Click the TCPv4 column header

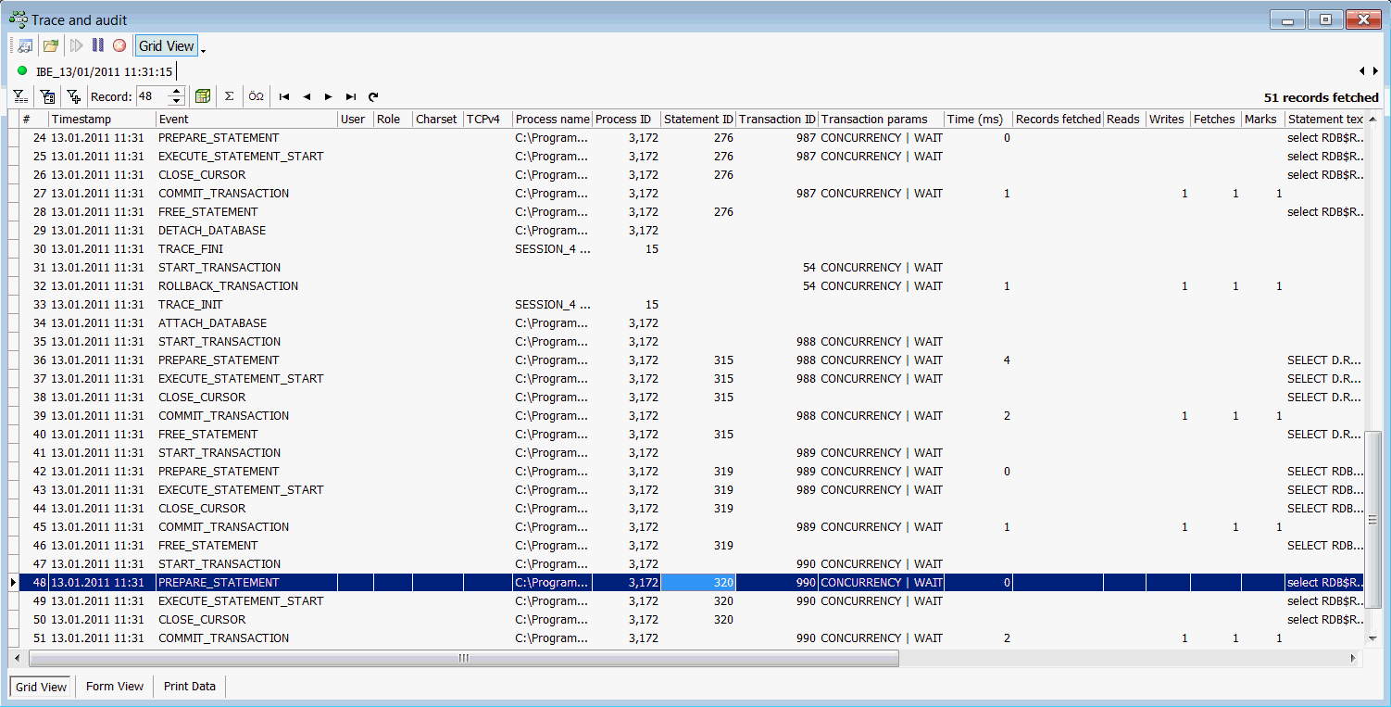pos(488,119)
